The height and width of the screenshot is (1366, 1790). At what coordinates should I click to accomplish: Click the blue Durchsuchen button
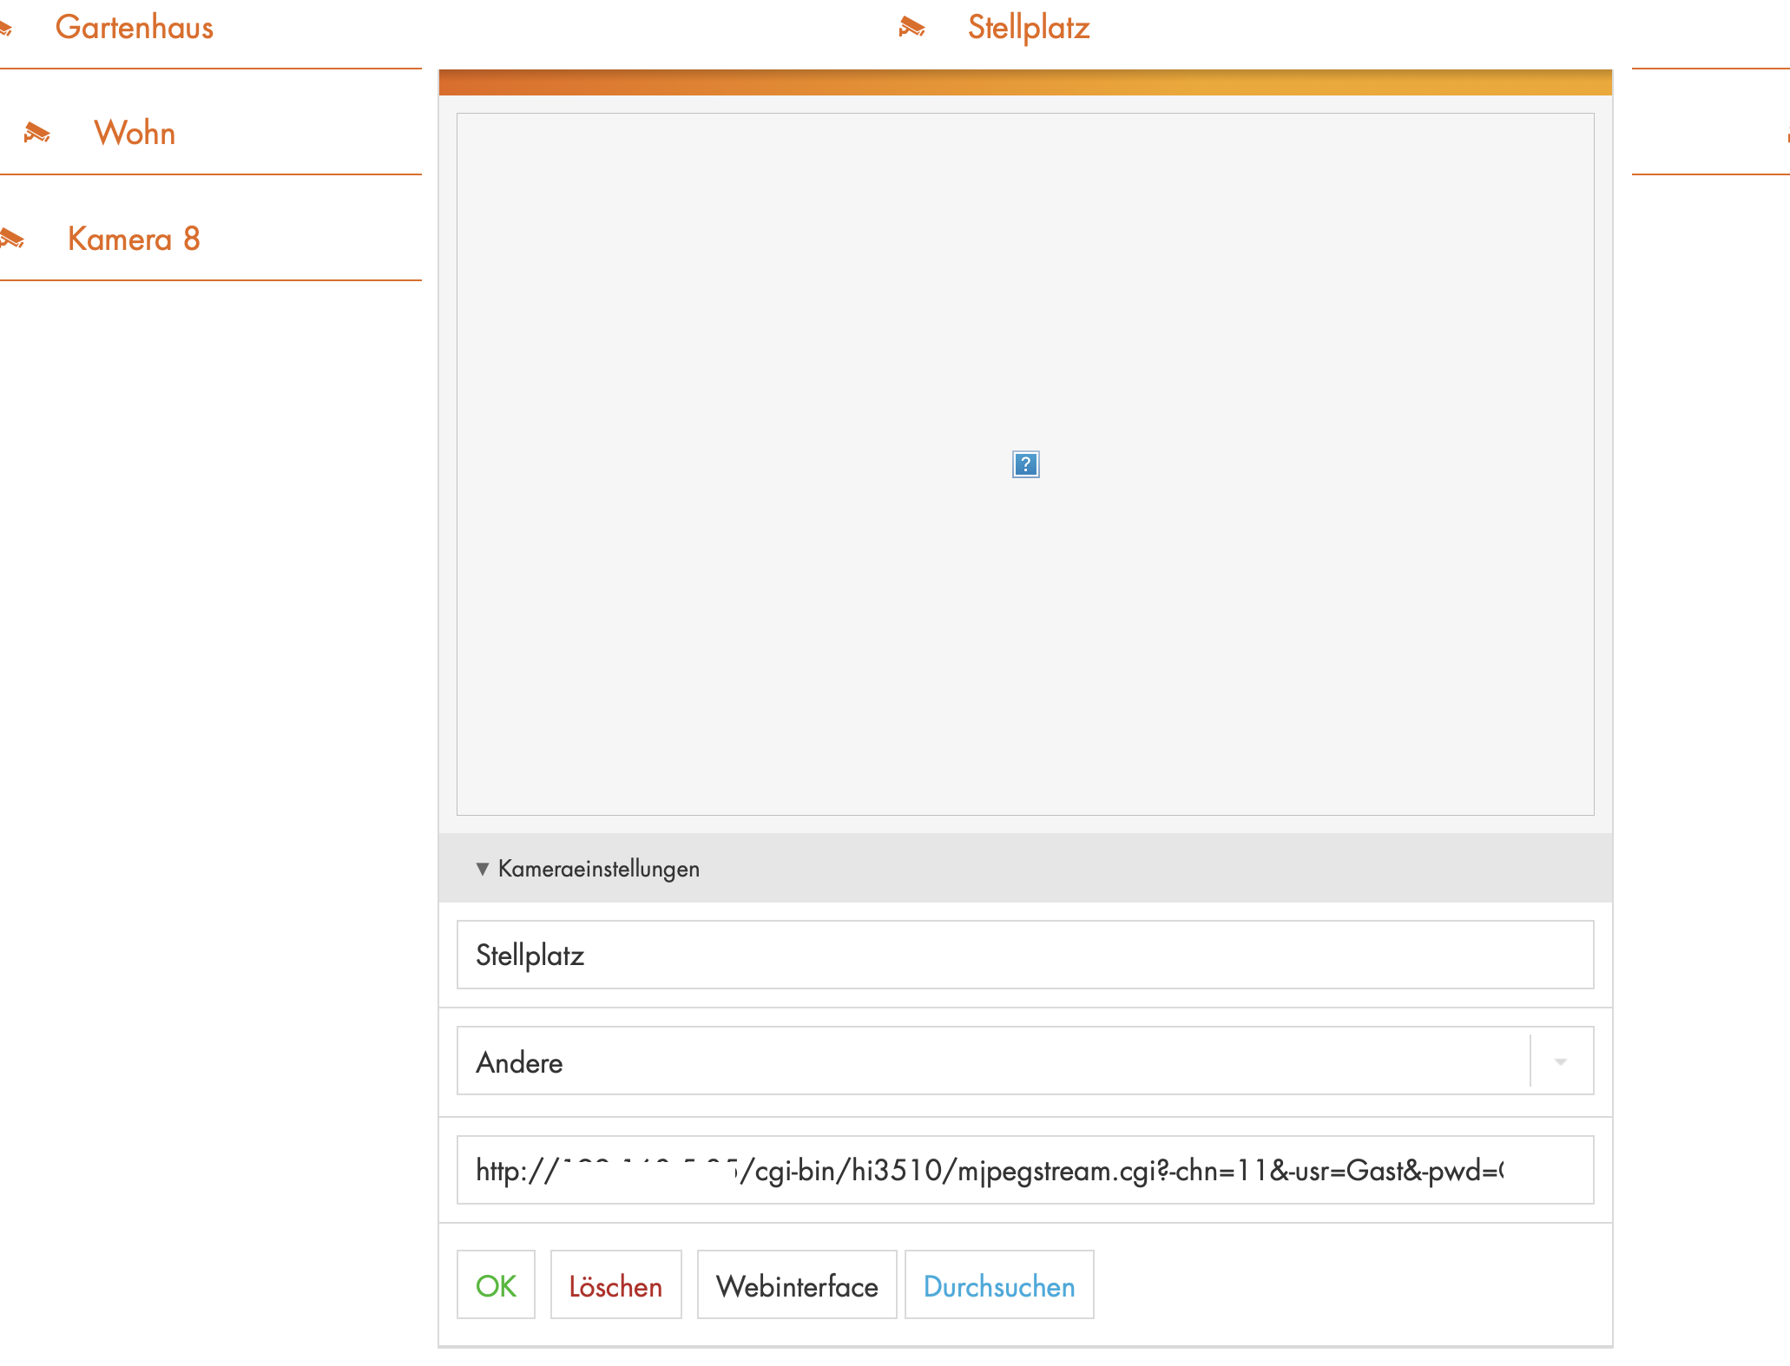click(998, 1285)
